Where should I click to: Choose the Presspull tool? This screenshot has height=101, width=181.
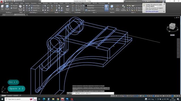coord(14,8)
